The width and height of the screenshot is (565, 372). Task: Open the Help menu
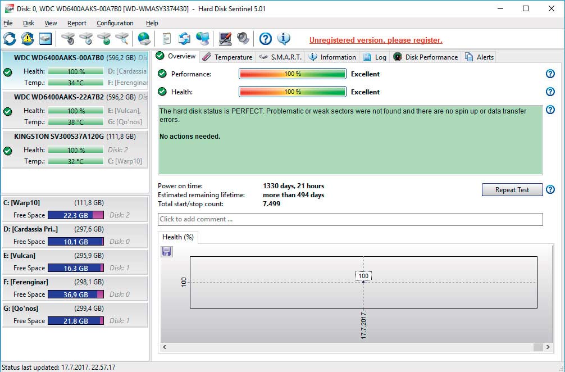point(152,23)
